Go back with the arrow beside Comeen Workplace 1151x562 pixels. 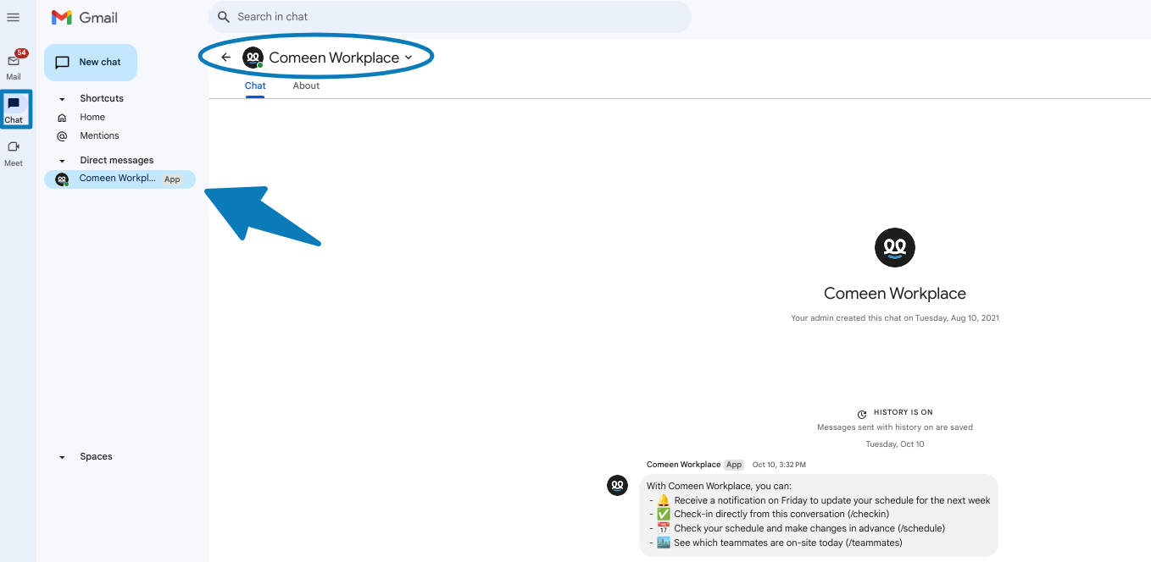tap(225, 58)
